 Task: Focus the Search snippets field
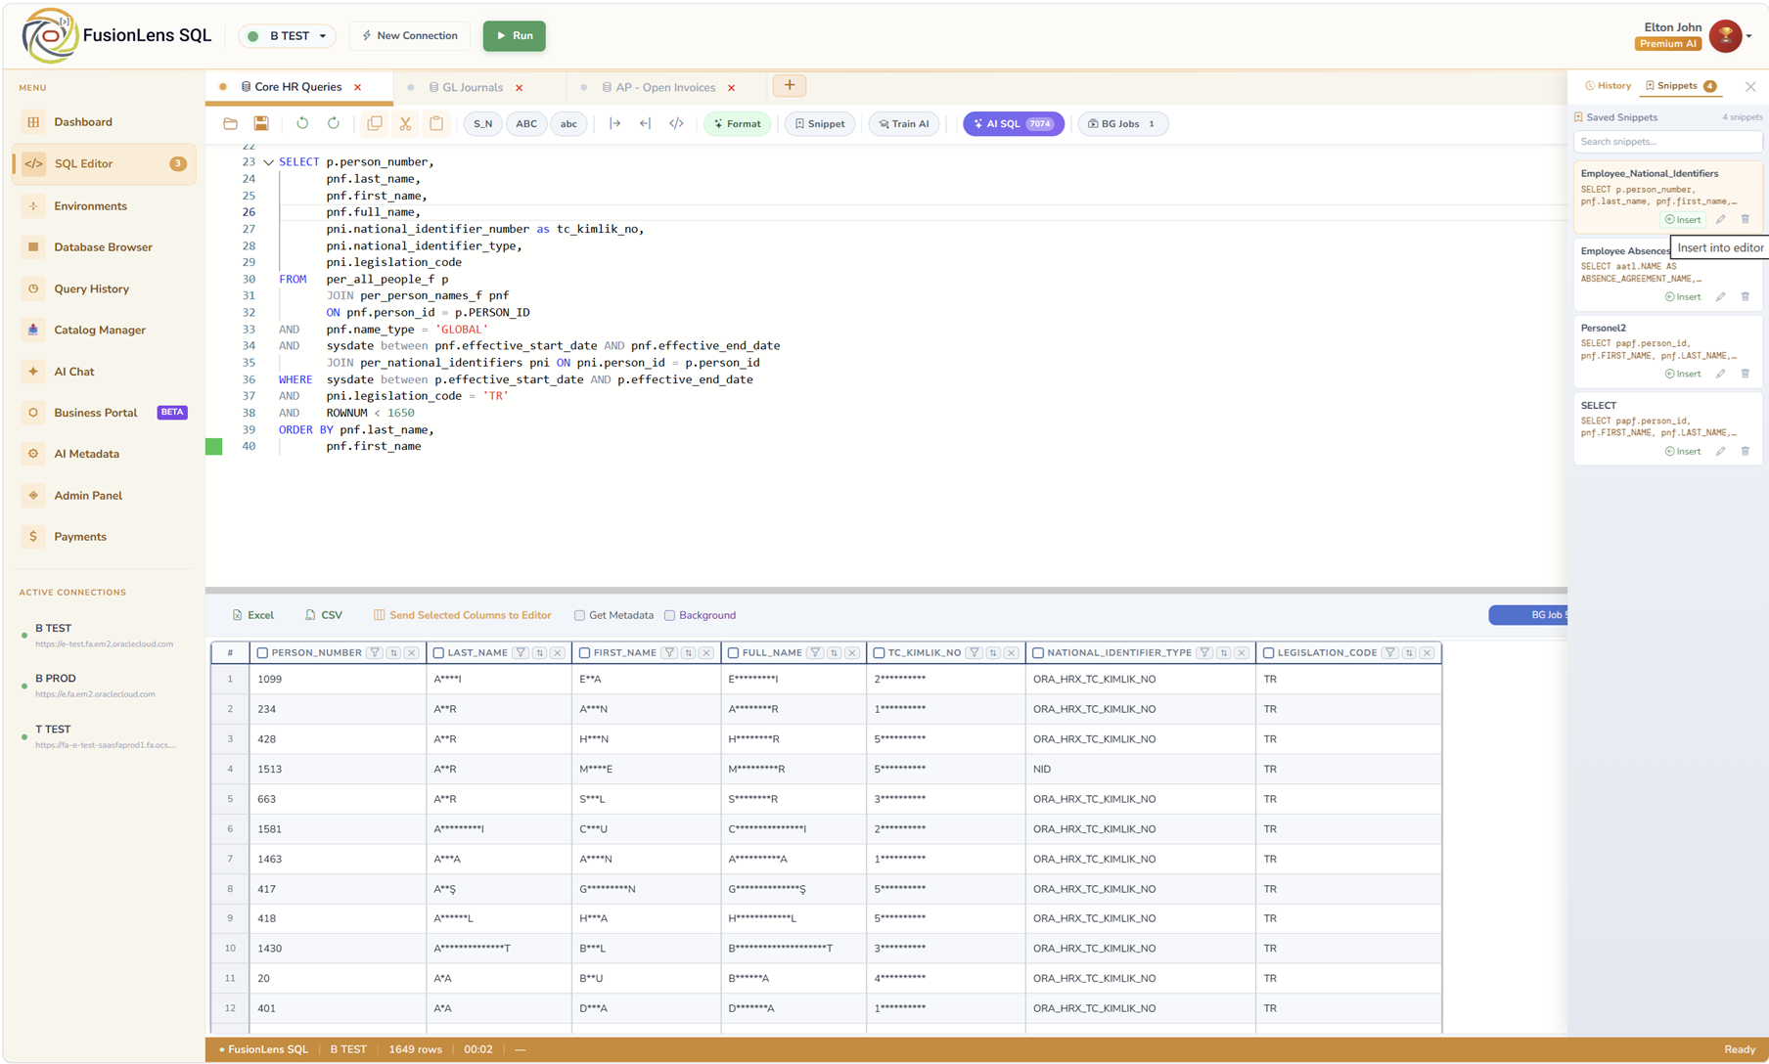(x=1667, y=142)
